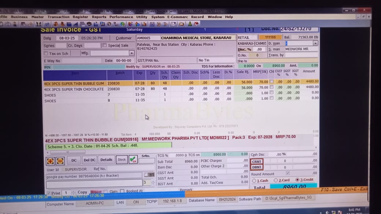Click the green triangle alert toolbar icon
This screenshot has width=381, height=214.
[x=190, y=24]
